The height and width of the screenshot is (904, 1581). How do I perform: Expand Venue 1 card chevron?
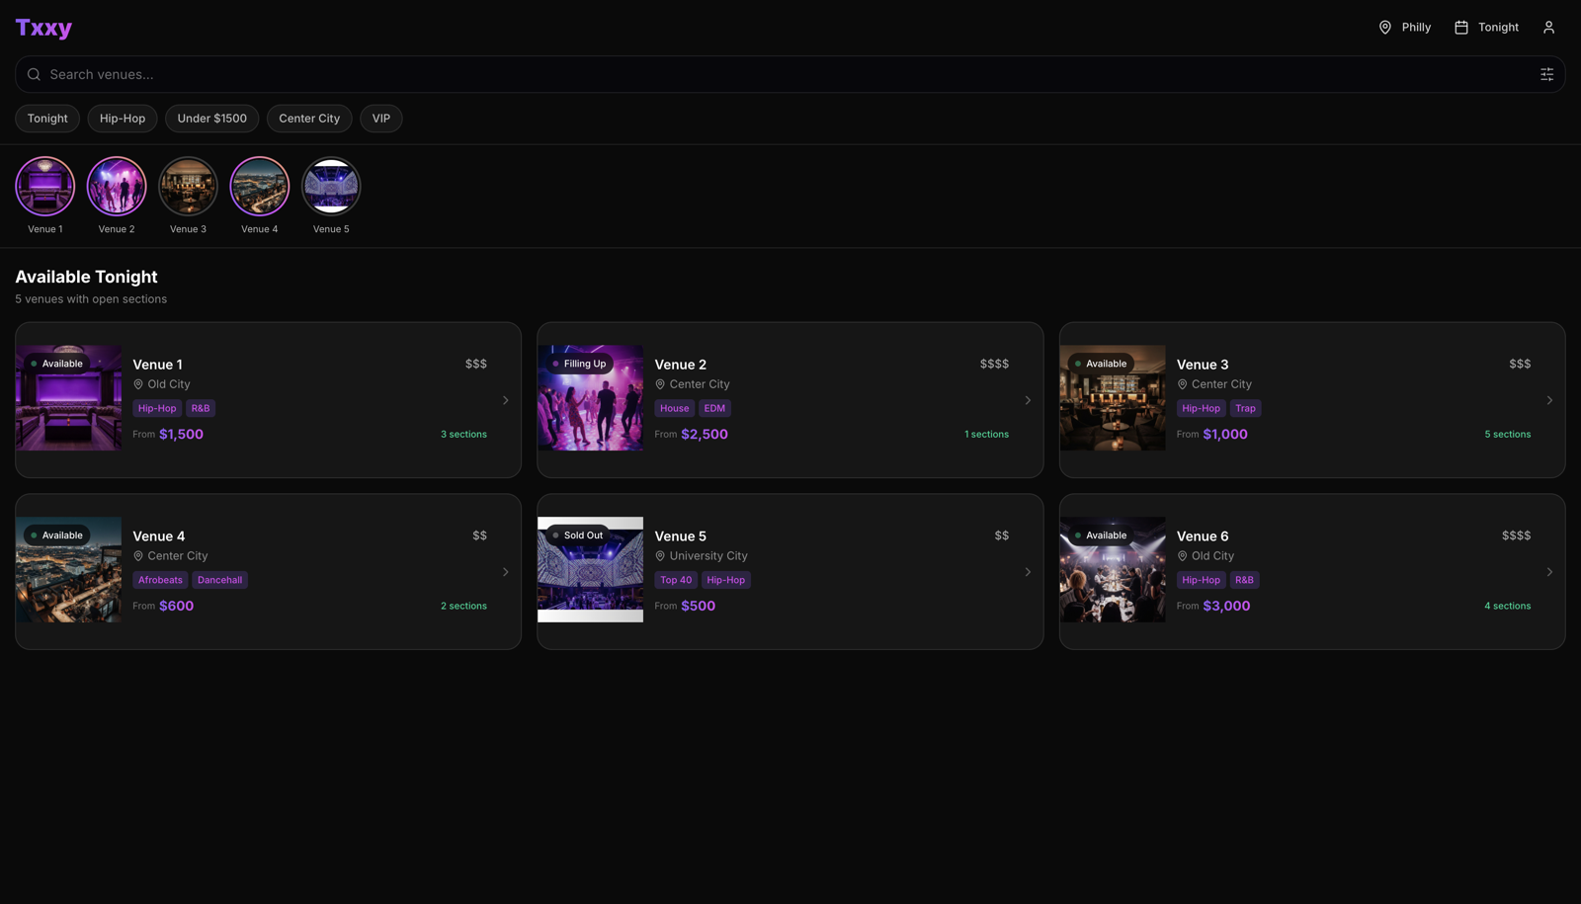pyautogui.click(x=505, y=400)
